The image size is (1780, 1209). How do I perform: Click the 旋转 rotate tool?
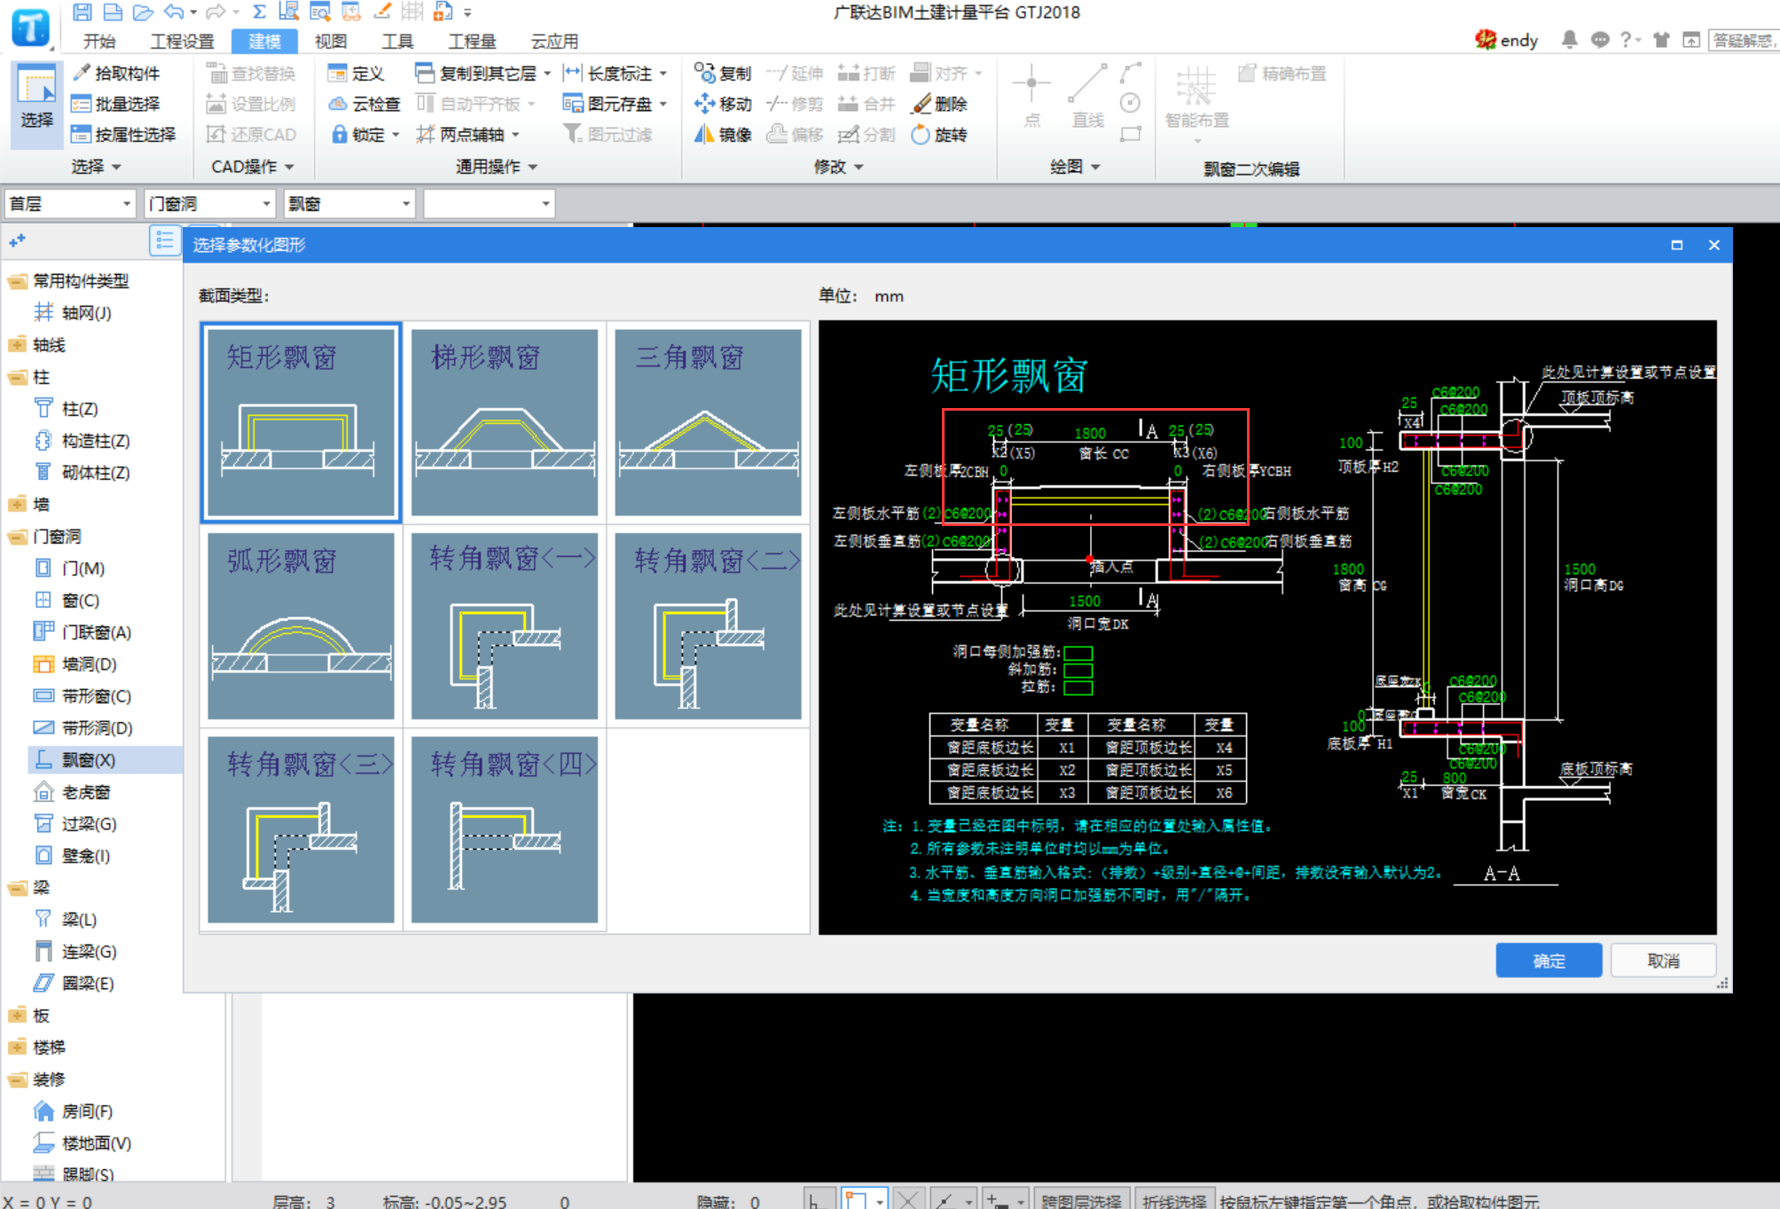pyautogui.click(x=939, y=134)
